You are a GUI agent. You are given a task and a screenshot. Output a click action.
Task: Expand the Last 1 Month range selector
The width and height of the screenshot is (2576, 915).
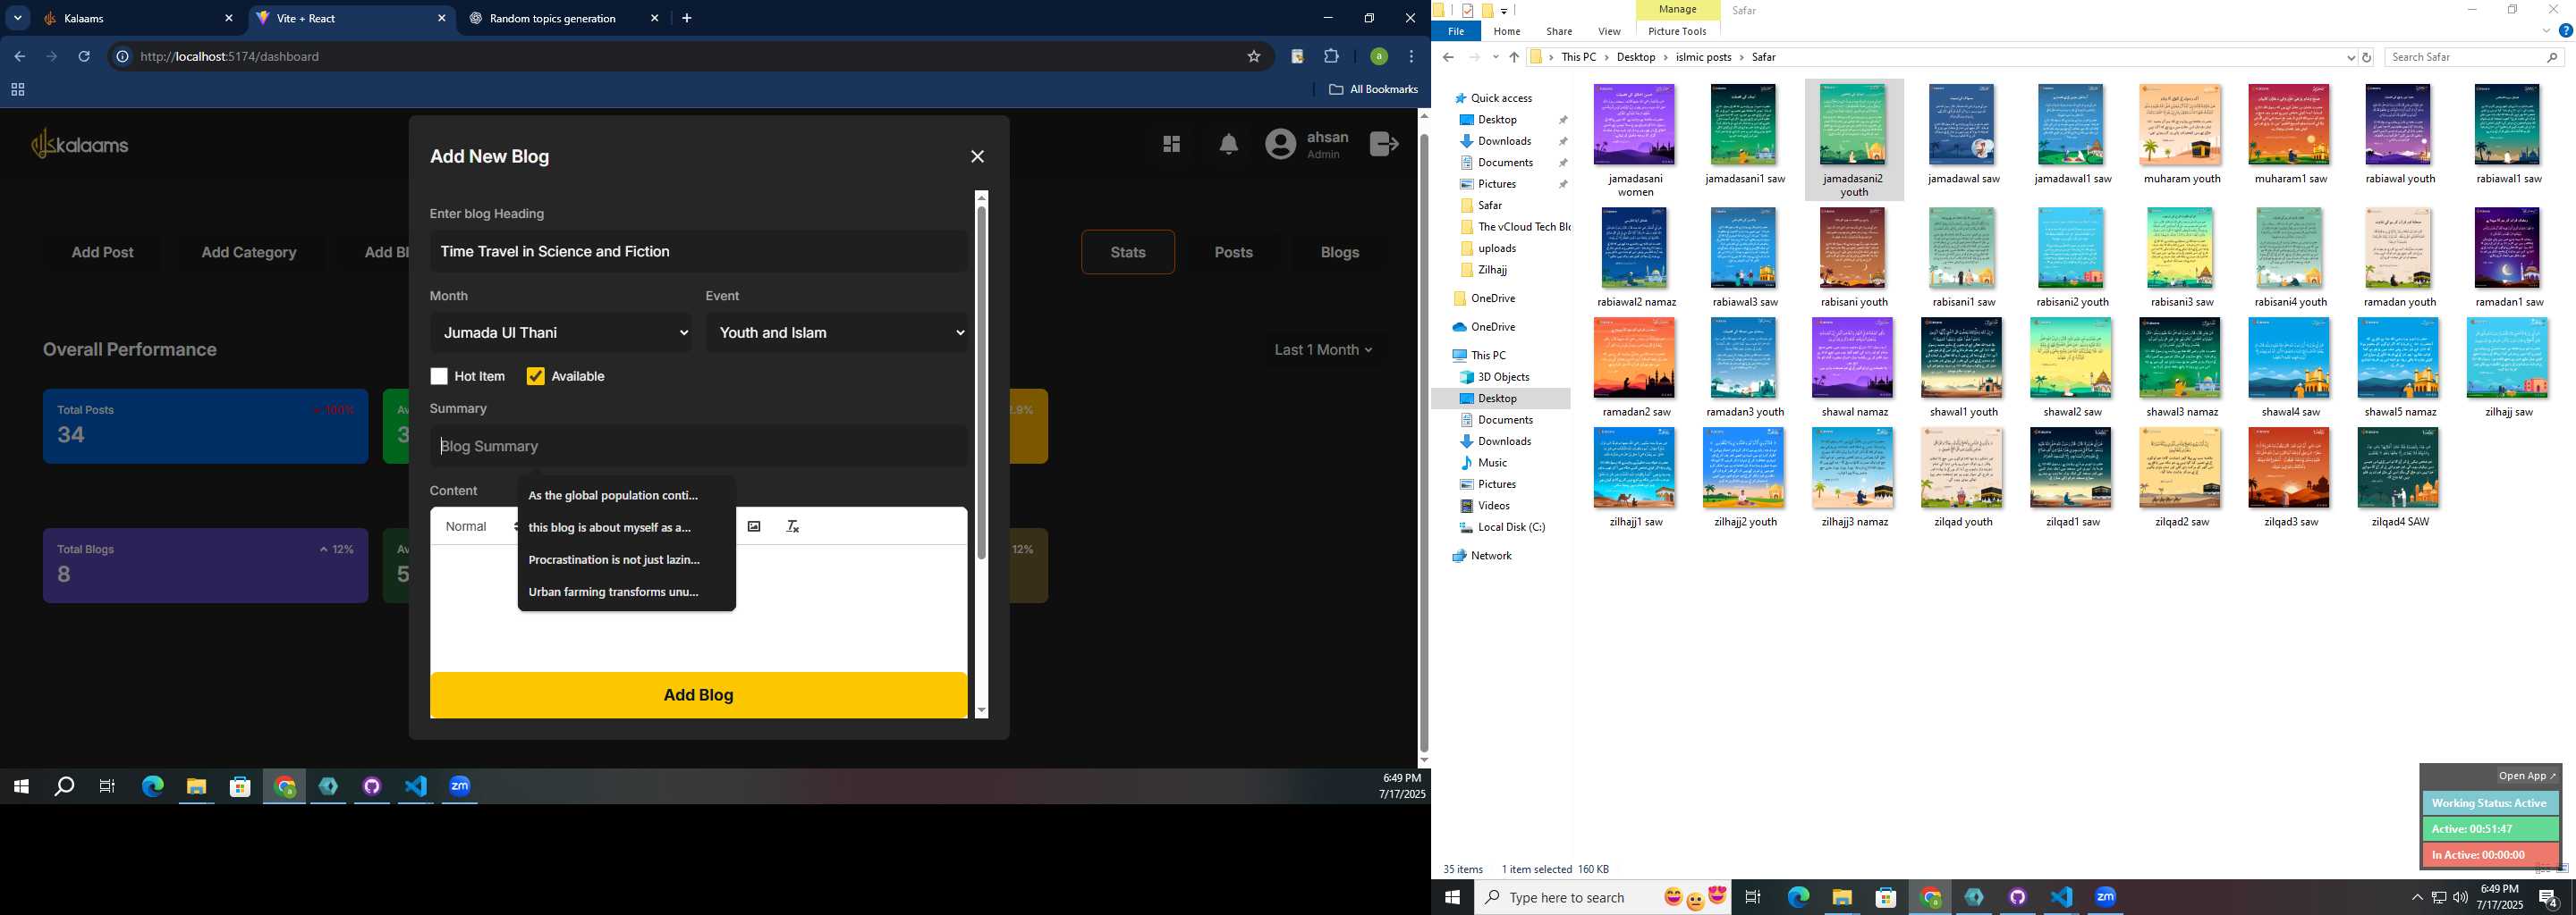pyautogui.click(x=1323, y=349)
